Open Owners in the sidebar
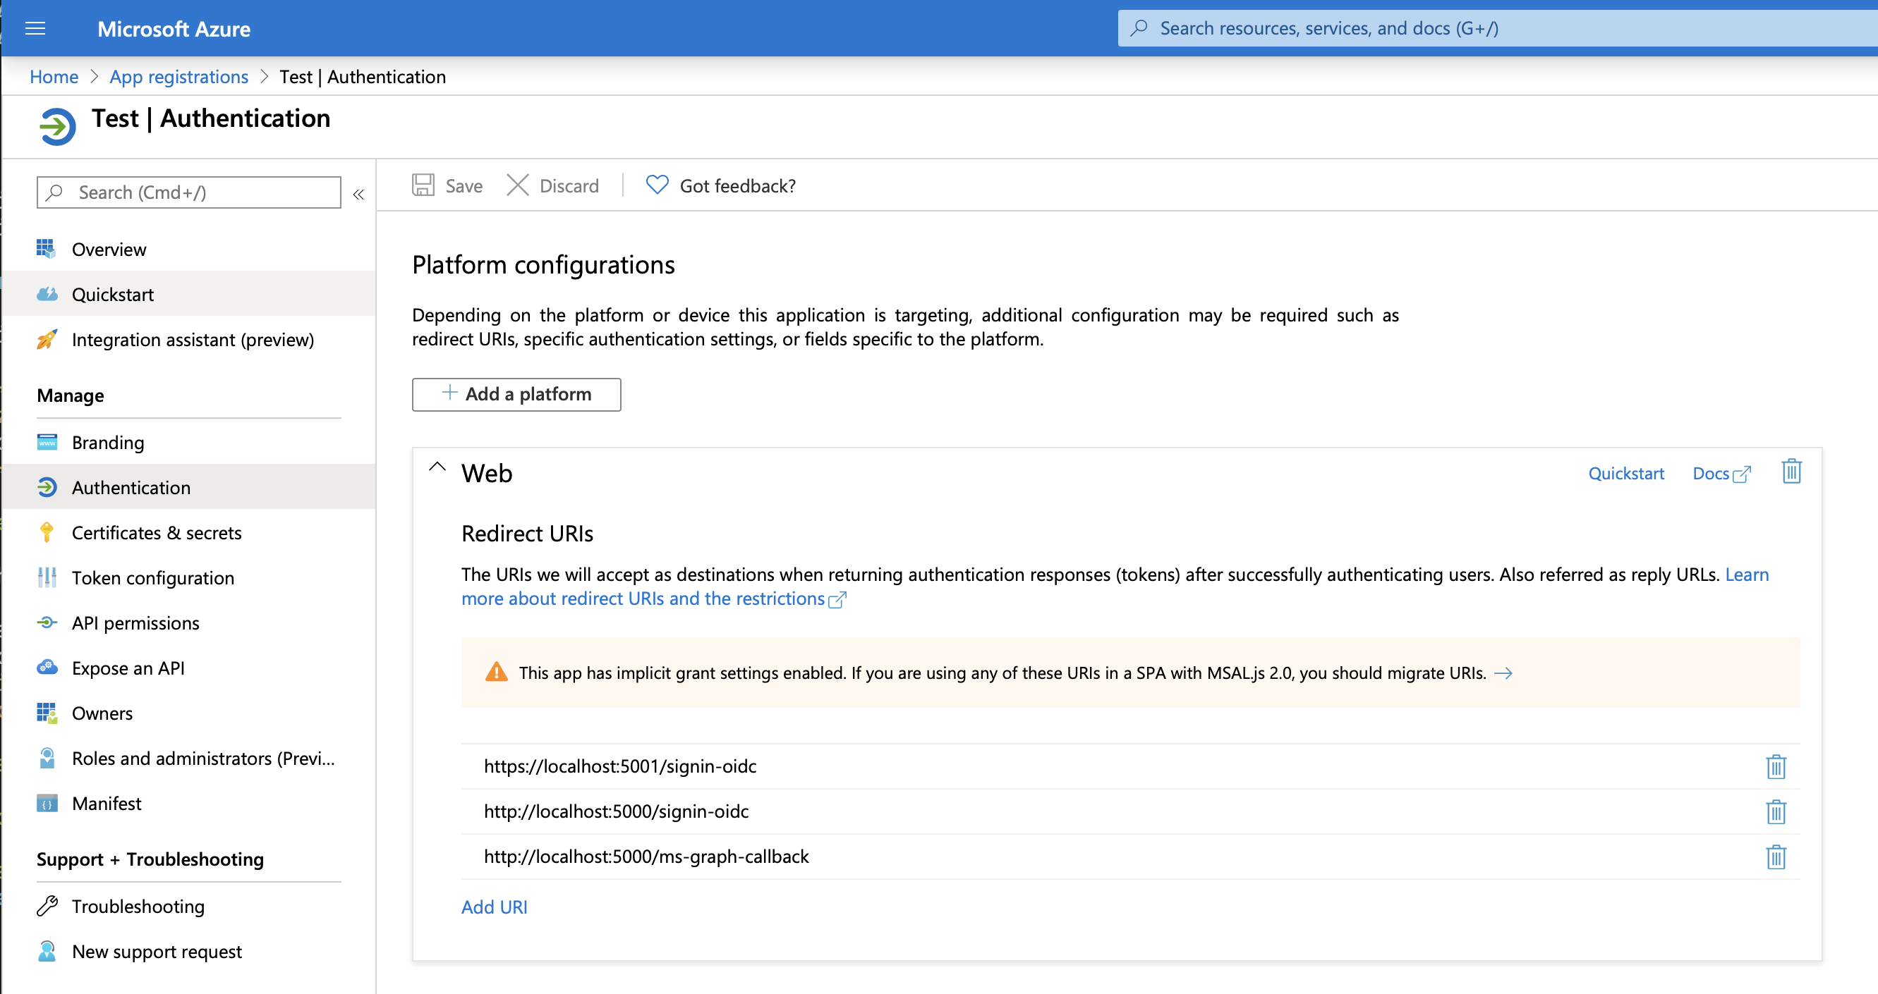The height and width of the screenshot is (994, 1878). [x=188, y=713]
